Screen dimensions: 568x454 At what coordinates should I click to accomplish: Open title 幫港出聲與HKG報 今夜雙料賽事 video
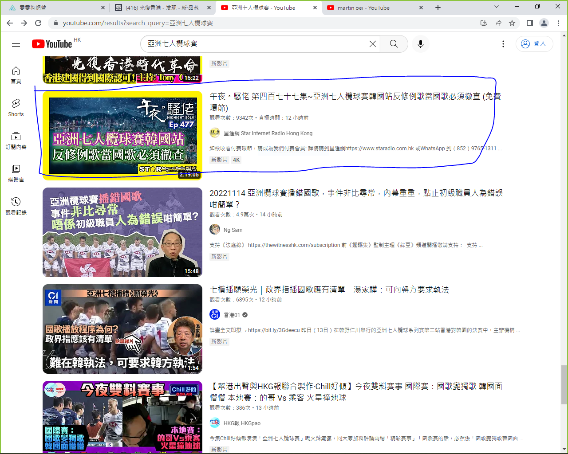pyautogui.click(x=356, y=392)
